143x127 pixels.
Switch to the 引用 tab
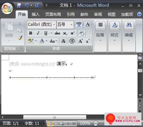click(x=71, y=15)
